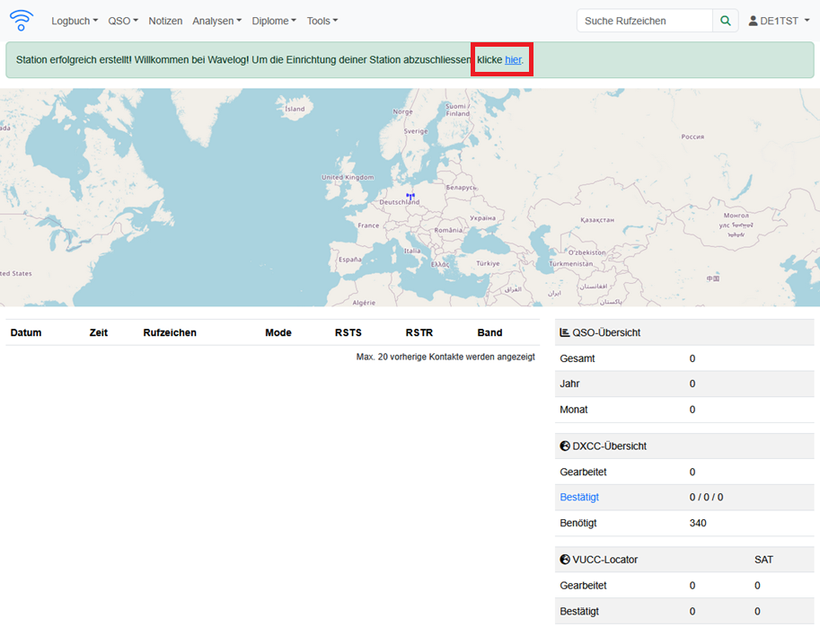The image size is (820, 627).
Task: Expand the Diplome menu
Action: click(274, 21)
